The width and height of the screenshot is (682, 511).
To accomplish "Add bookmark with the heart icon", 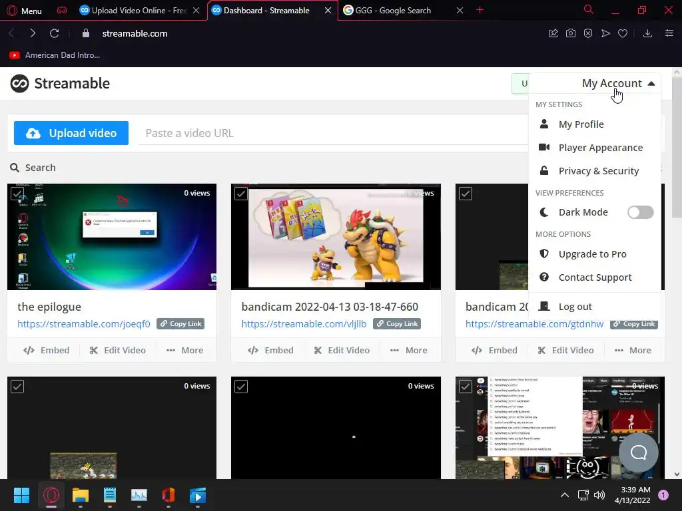I will pos(623,33).
